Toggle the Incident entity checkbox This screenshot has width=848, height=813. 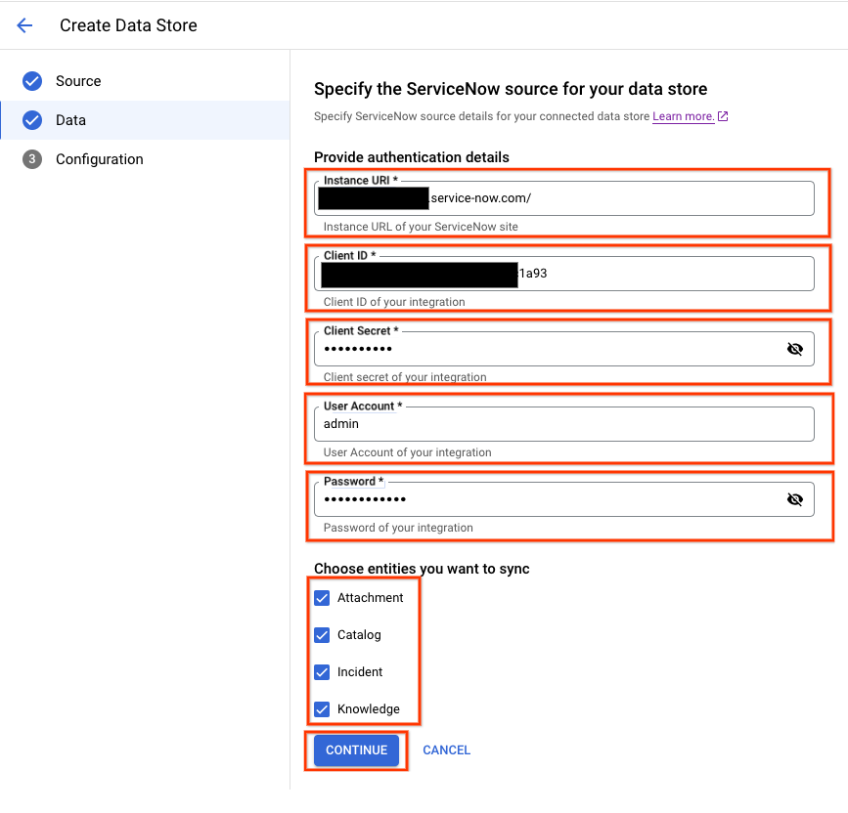pos(322,672)
